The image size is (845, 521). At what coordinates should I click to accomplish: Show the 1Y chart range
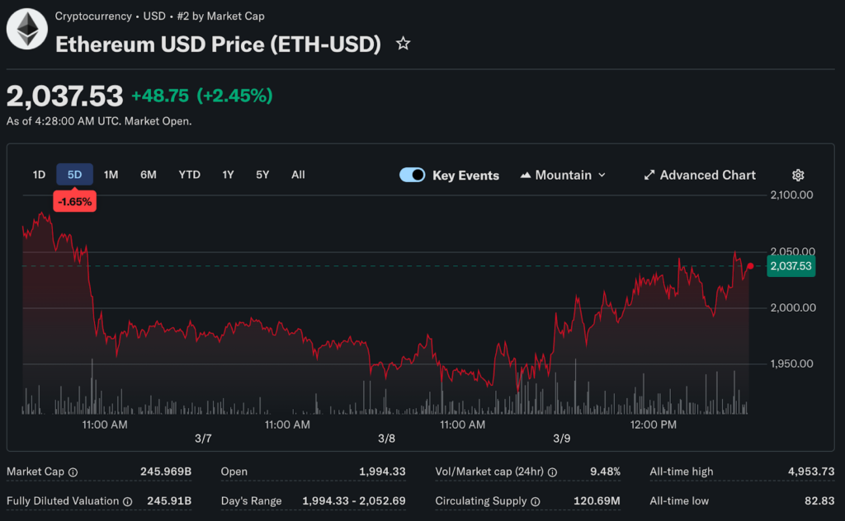tap(228, 175)
